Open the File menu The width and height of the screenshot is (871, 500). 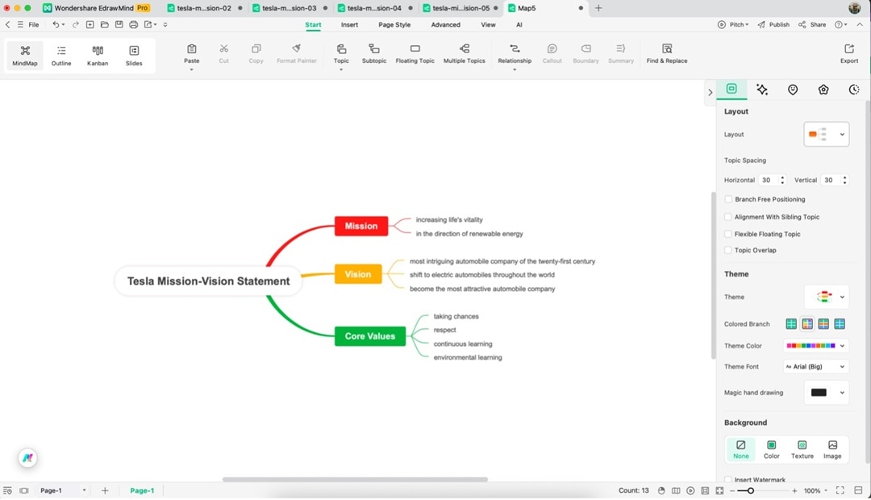click(x=33, y=24)
